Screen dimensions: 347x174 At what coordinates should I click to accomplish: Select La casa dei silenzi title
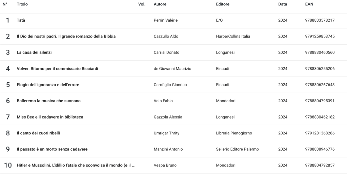(x=34, y=52)
